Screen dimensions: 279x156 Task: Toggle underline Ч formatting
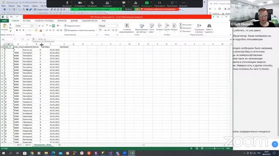coord(23,30)
